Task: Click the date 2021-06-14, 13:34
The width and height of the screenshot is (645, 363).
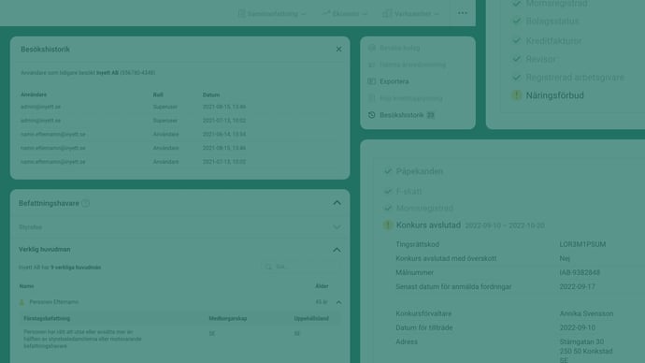Action: click(x=223, y=134)
